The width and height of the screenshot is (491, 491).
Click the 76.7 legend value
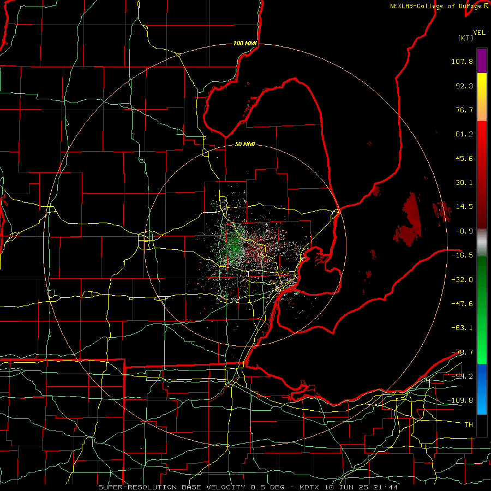pyautogui.click(x=464, y=110)
